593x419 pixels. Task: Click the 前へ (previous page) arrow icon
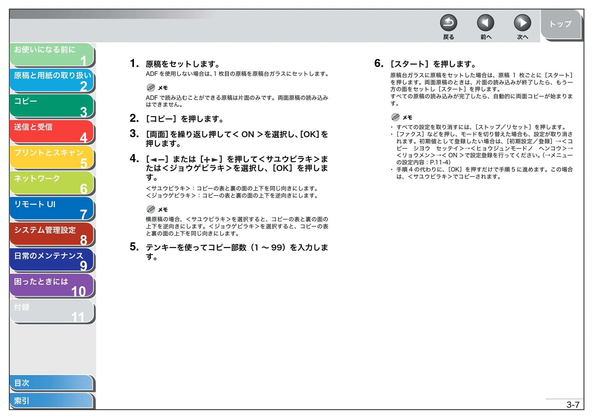[485, 23]
